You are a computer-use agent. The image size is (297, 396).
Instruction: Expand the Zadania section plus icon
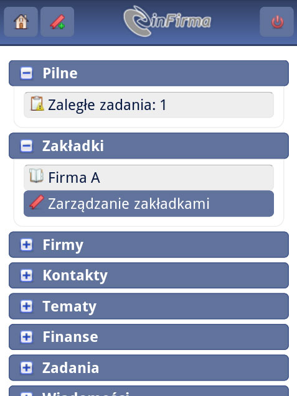click(26, 367)
